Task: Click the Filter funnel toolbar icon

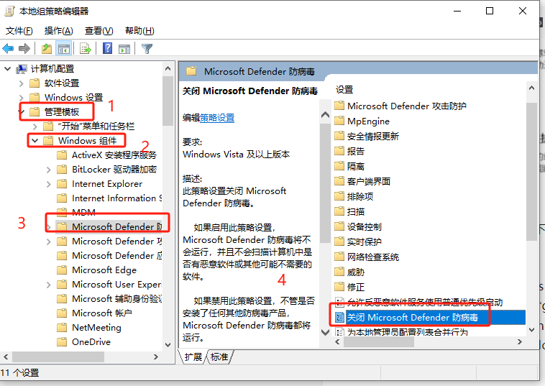Action: tap(147, 49)
